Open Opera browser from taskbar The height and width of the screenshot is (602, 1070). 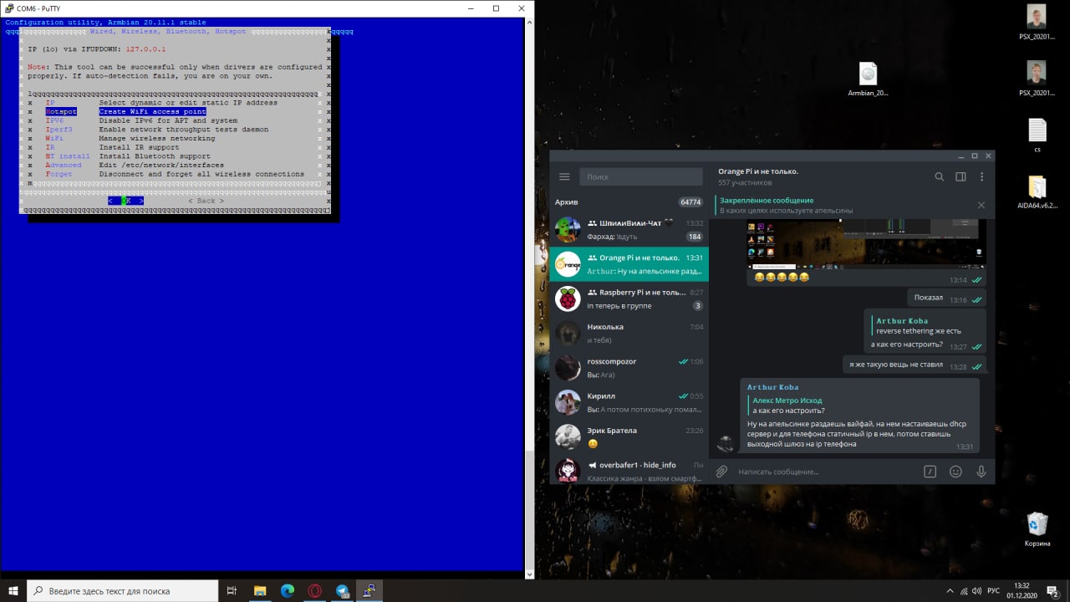click(314, 590)
